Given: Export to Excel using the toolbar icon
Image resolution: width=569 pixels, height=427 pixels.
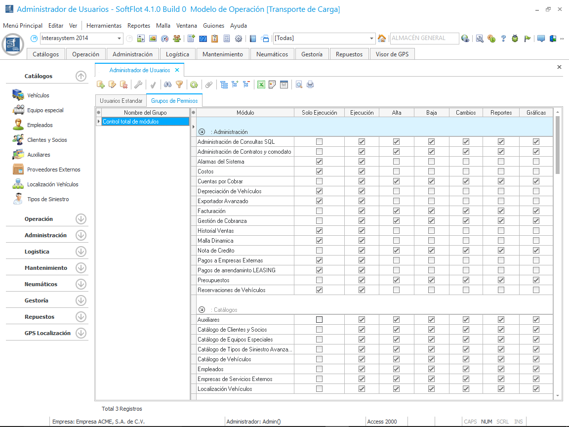Looking at the screenshot, I should 261,85.
